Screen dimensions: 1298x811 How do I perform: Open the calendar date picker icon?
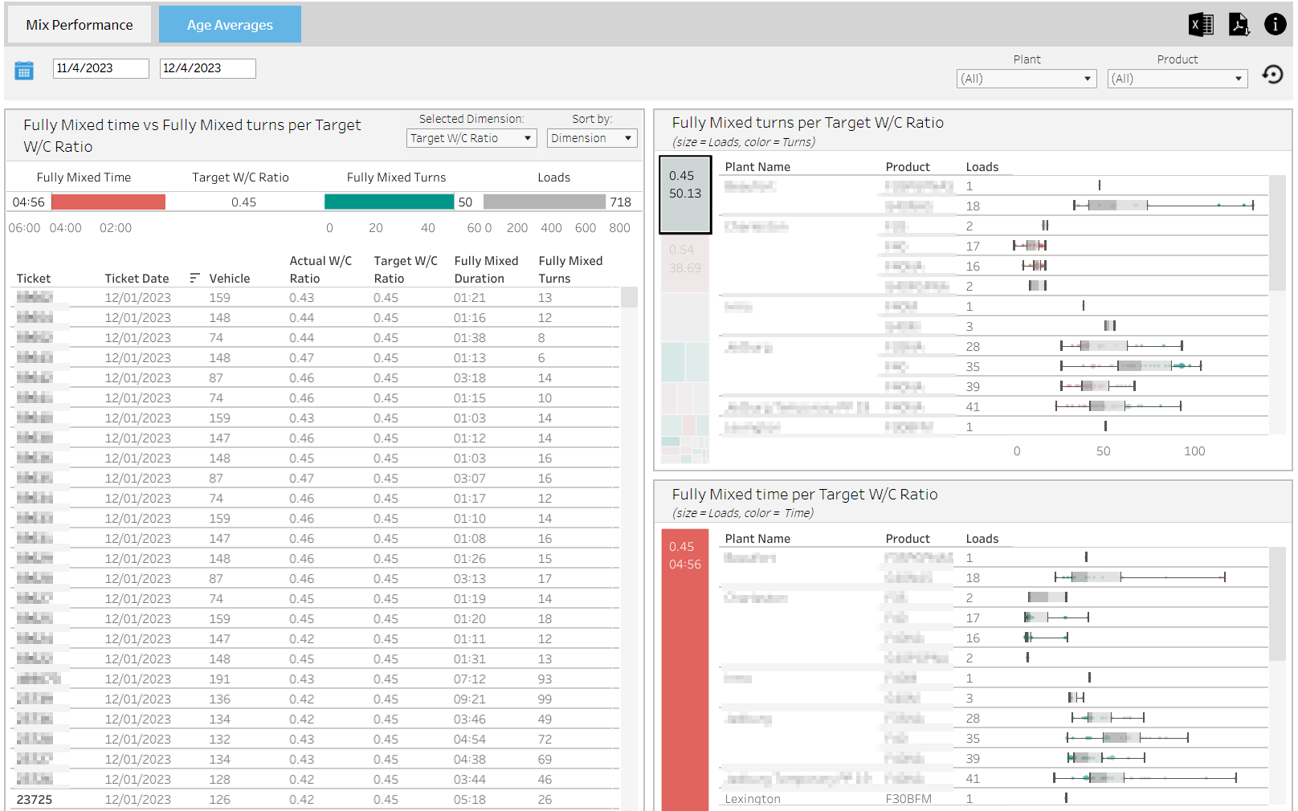[x=24, y=71]
